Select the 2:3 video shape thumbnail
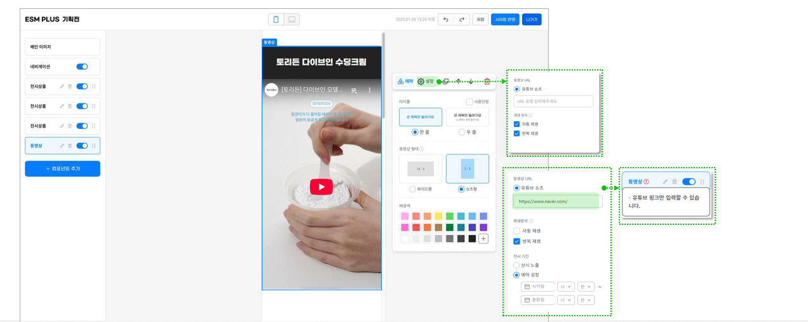Image resolution: width=808 pixels, height=322 pixels. click(468, 168)
